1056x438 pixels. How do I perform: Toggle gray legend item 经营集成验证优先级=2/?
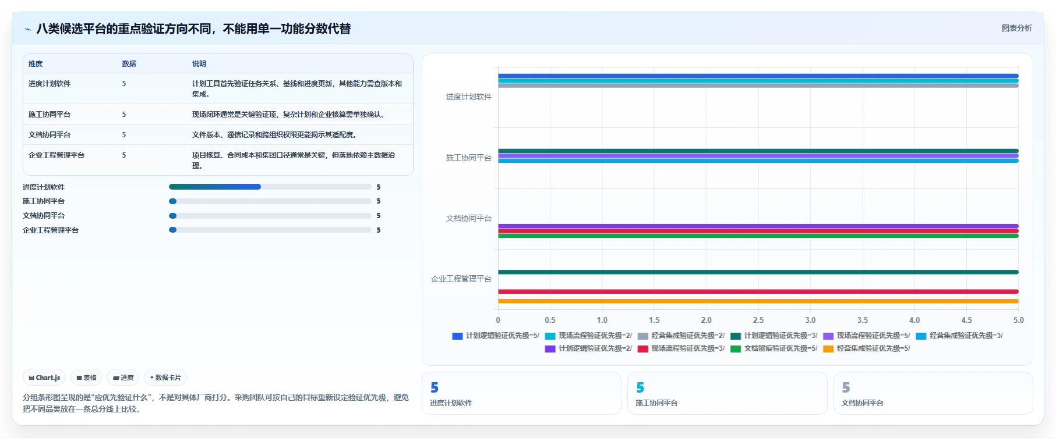pos(681,336)
